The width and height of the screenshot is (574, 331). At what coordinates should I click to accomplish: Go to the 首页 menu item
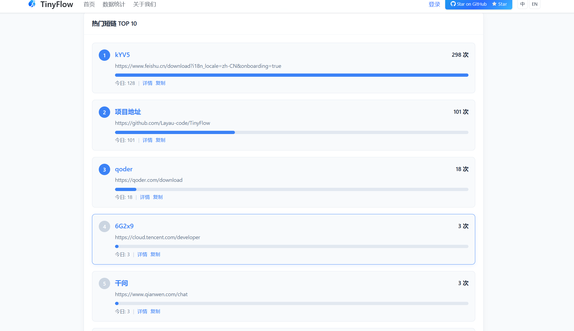click(89, 4)
